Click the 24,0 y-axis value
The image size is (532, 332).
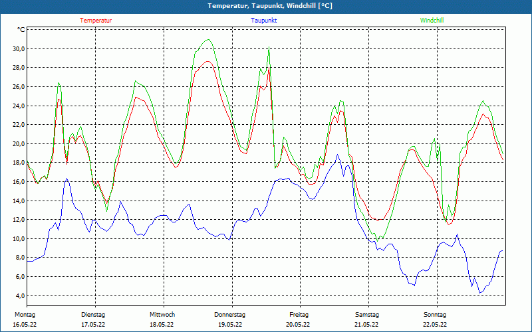[x=19, y=106]
